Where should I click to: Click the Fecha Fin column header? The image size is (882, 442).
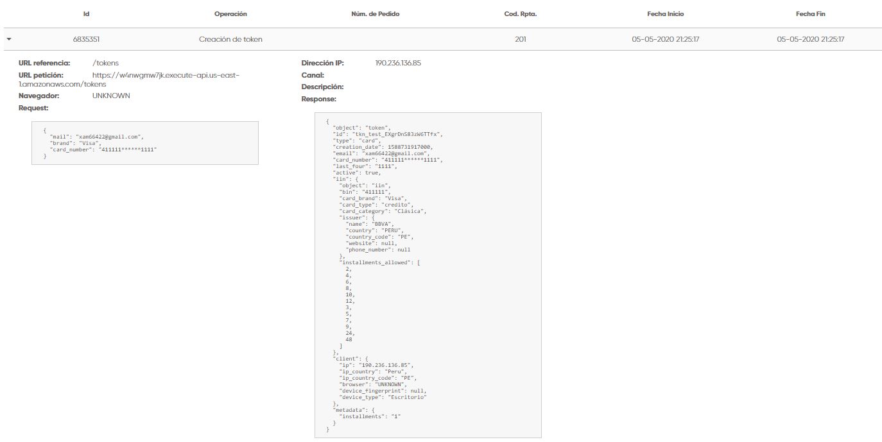(x=810, y=14)
